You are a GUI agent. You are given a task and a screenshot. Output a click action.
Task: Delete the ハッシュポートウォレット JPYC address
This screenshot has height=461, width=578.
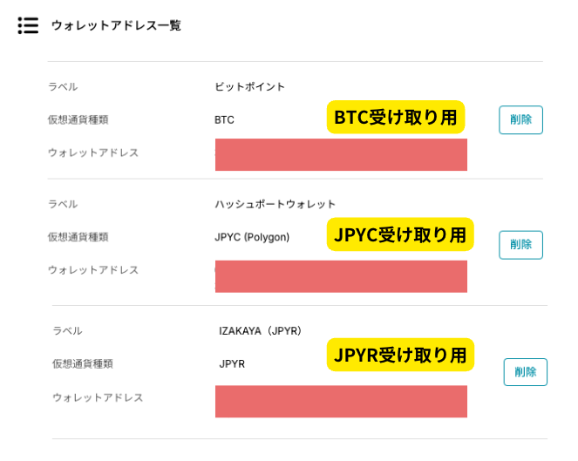pos(520,245)
